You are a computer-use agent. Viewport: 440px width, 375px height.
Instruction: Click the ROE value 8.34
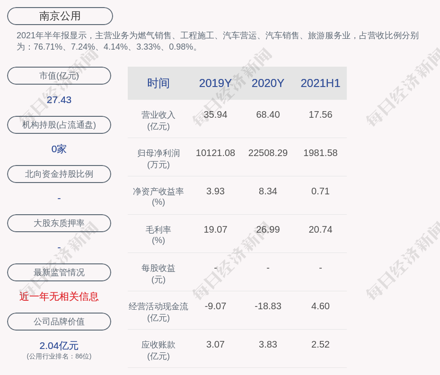coord(268,192)
